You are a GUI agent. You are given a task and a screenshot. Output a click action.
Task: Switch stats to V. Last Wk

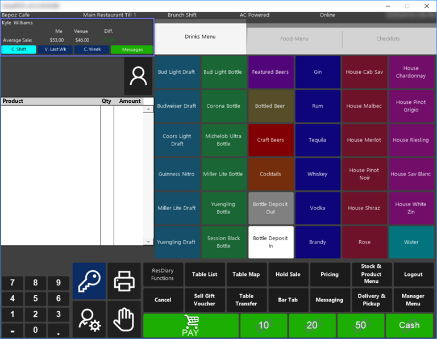[x=55, y=49]
